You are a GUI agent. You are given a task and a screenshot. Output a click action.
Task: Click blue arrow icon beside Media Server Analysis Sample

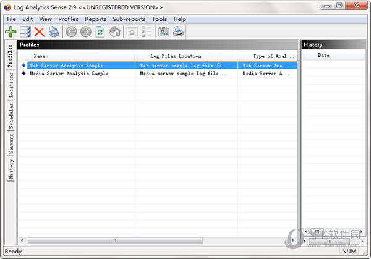(x=23, y=74)
